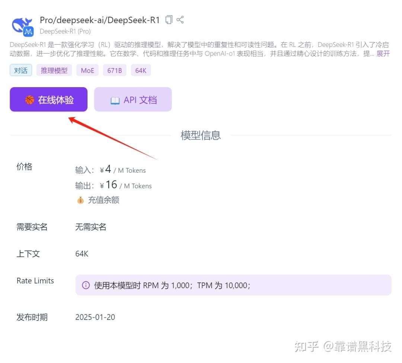
Task: Click the 充值余额 recharge link
Action: [x=104, y=200]
